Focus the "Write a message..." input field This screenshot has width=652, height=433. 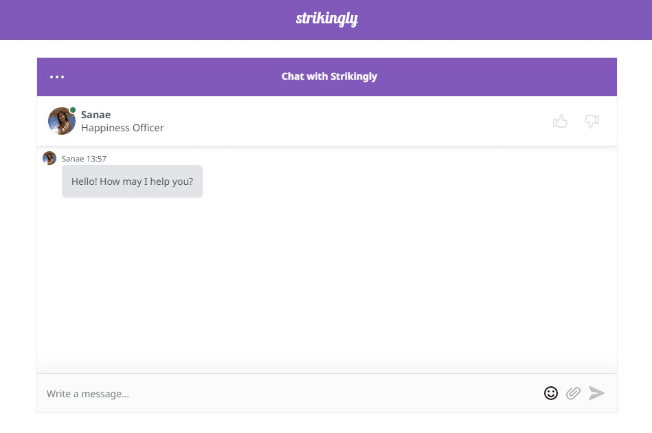point(275,394)
